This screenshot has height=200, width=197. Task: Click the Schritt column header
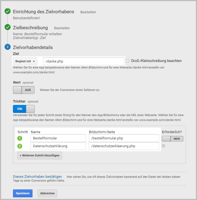click(23, 132)
